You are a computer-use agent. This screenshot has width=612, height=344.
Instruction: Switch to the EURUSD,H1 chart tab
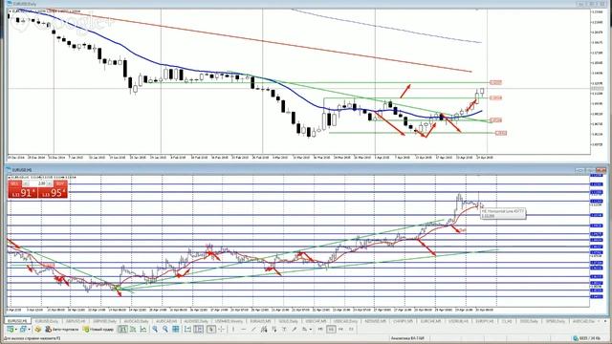pyautogui.click(x=17, y=321)
